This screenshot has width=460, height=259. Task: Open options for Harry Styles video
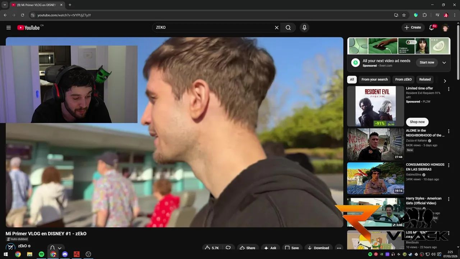[448, 199]
